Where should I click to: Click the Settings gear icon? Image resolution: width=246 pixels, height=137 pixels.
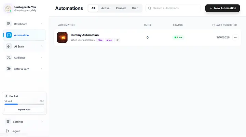8,122
